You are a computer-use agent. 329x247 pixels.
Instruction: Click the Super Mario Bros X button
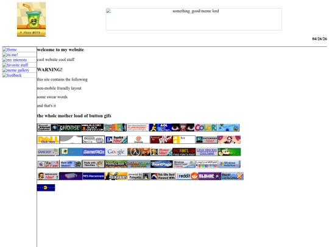233,176
